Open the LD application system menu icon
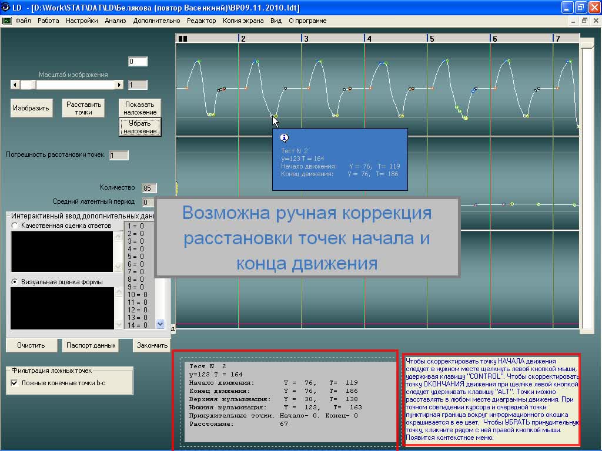This screenshot has width=602, height=451. (x=5, y=7)
